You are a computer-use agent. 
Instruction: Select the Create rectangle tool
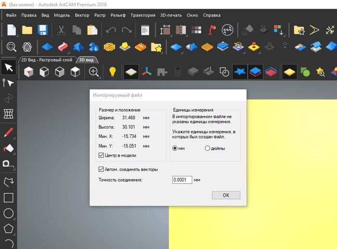click(8, 197)
